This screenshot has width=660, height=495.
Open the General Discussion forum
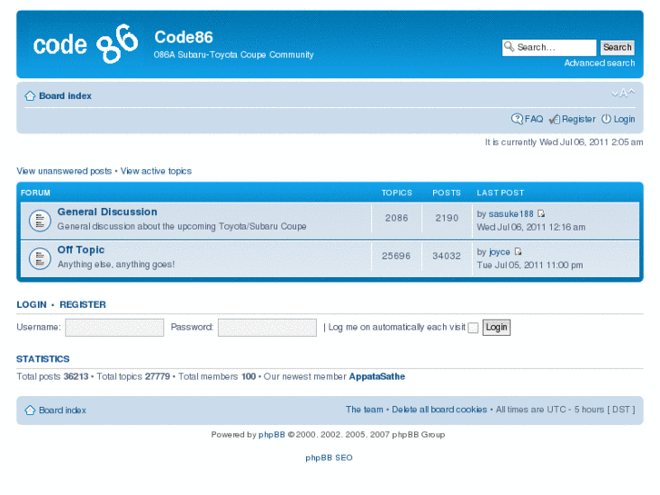point(107,212)
